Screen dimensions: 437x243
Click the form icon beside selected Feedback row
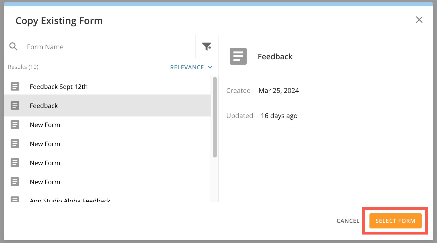[15, 106]
